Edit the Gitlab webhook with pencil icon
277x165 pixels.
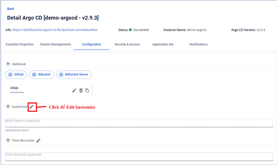click(74, 90)
